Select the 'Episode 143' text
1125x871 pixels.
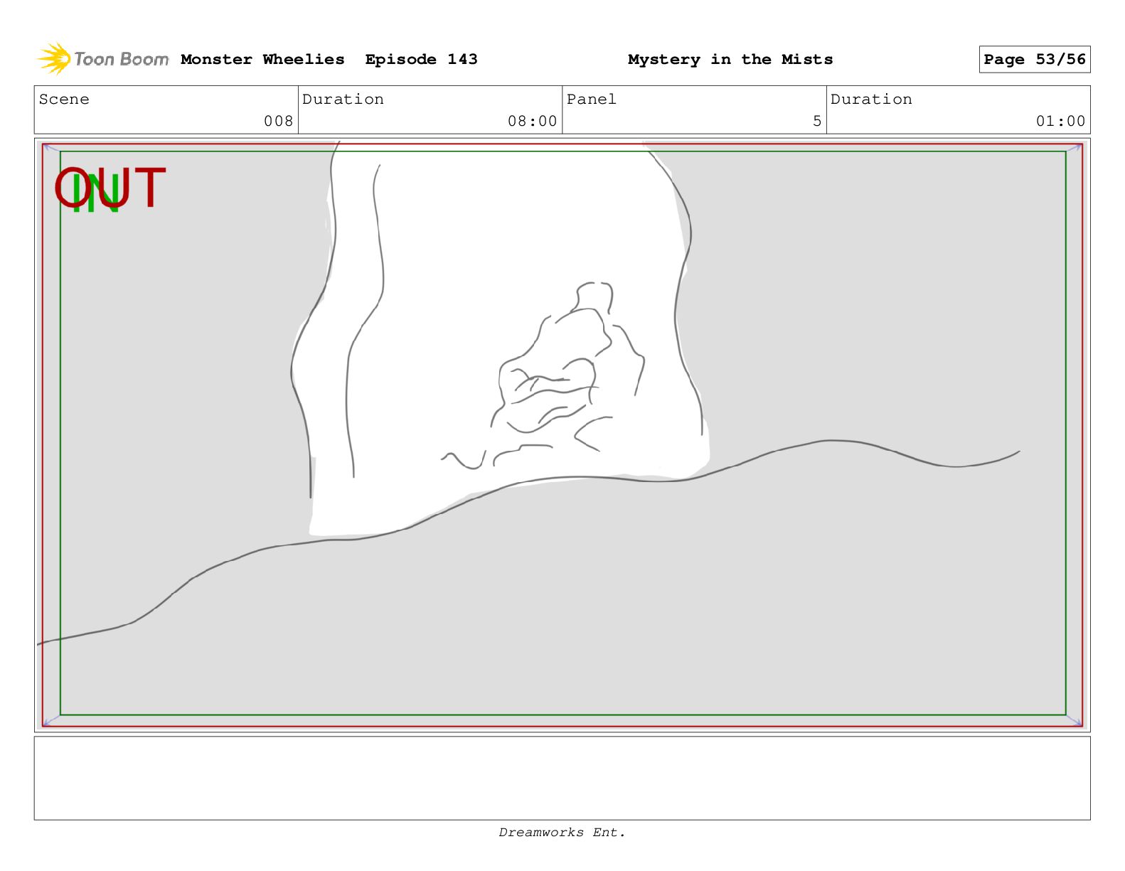click(x=421, y=60)
